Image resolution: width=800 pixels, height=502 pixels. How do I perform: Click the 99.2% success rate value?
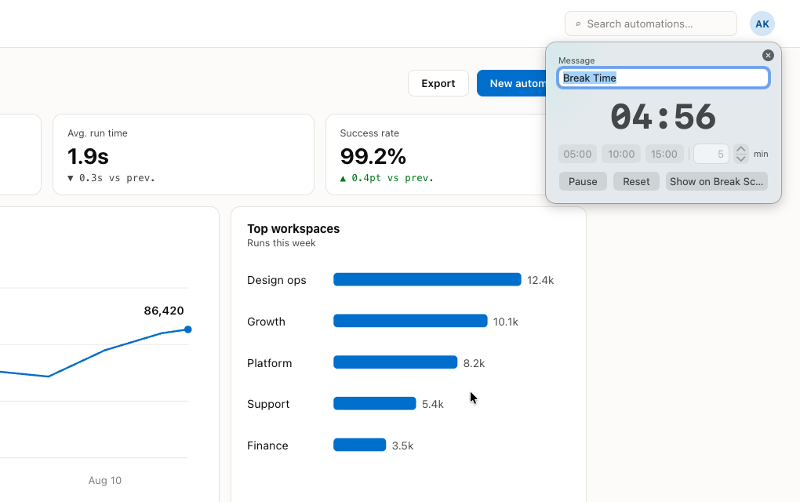coord(373,156)
